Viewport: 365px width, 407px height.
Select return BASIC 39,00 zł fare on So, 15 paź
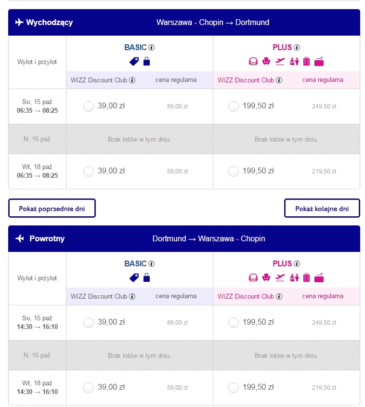[89, 323]
